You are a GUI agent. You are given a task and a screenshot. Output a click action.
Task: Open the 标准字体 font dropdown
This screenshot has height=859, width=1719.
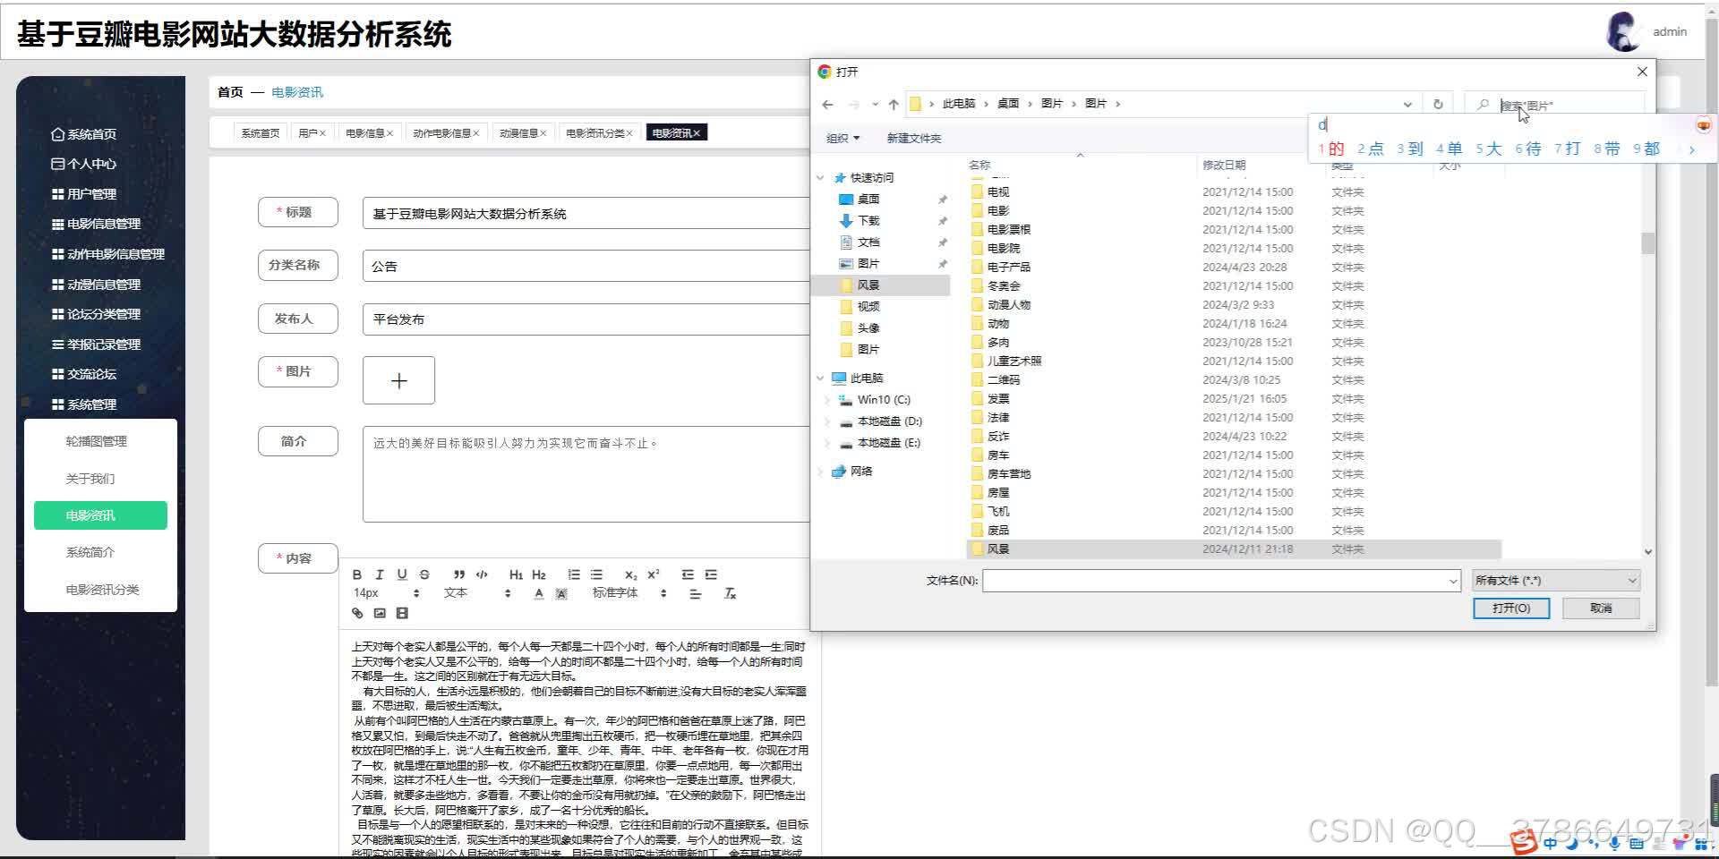629,593
